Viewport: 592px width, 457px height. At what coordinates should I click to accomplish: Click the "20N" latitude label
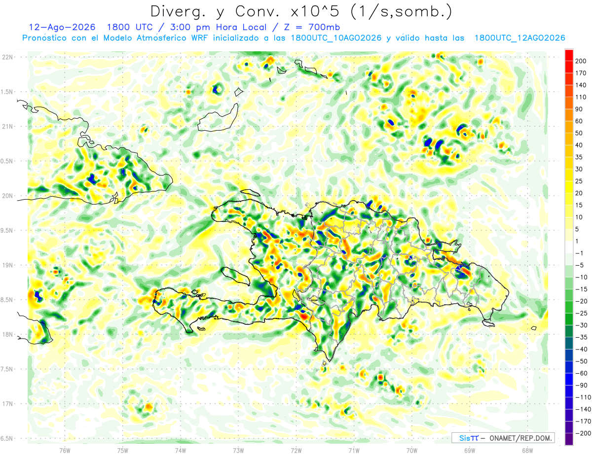click(7, 196)
